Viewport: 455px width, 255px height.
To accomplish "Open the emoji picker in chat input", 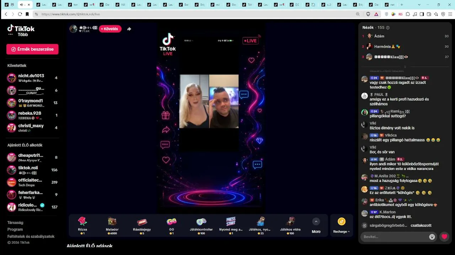I will tap(432, 237).
